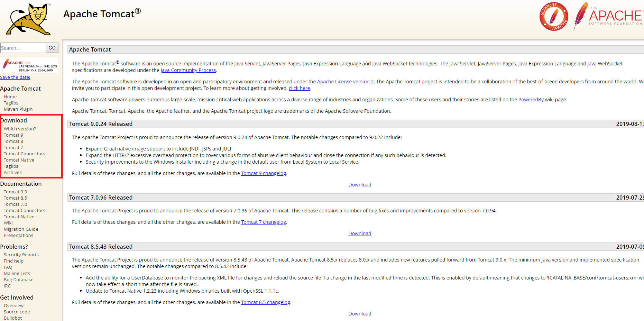Viewport: 644px width, 321px height.
Task: Open the Find help link
Action: click(13, 261)
